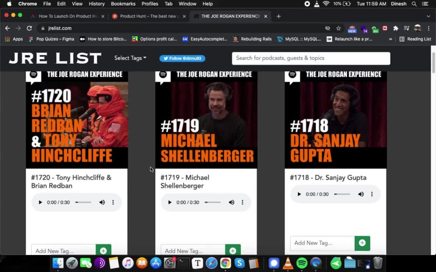Image resolution: width=436 pixels, height=272 pixels.
Task: Focus the Add New Tag field under #1720
Action: 64,250
